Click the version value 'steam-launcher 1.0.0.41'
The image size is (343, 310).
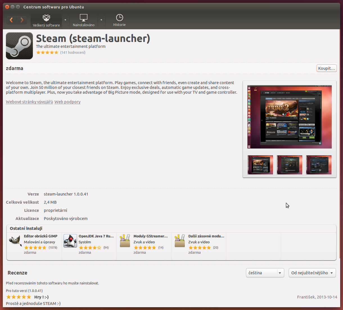66,194
